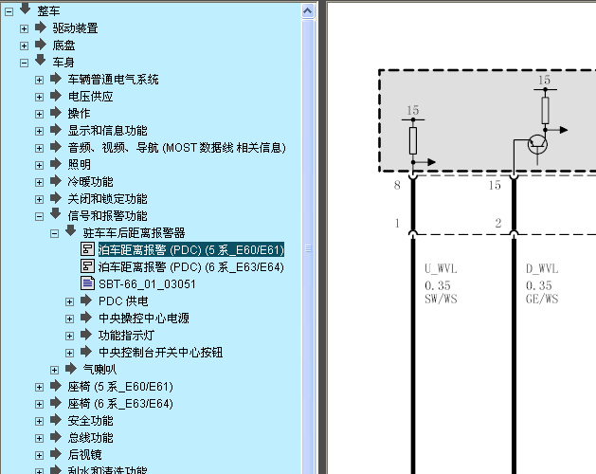Open document SBT-66_01_03051
The image size is (596, 474).
[147, 284]
